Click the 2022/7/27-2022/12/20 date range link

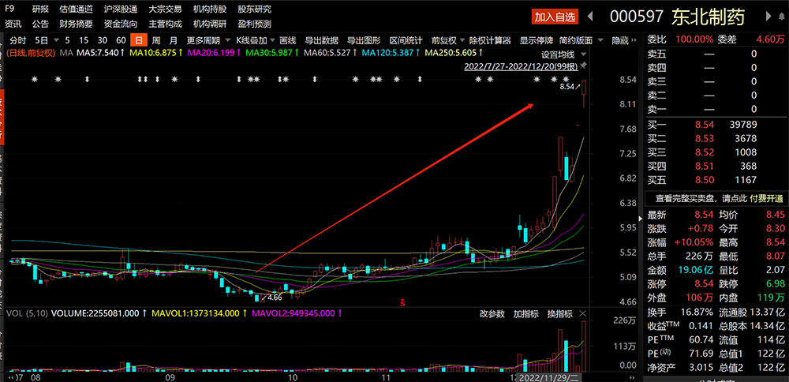521,66
